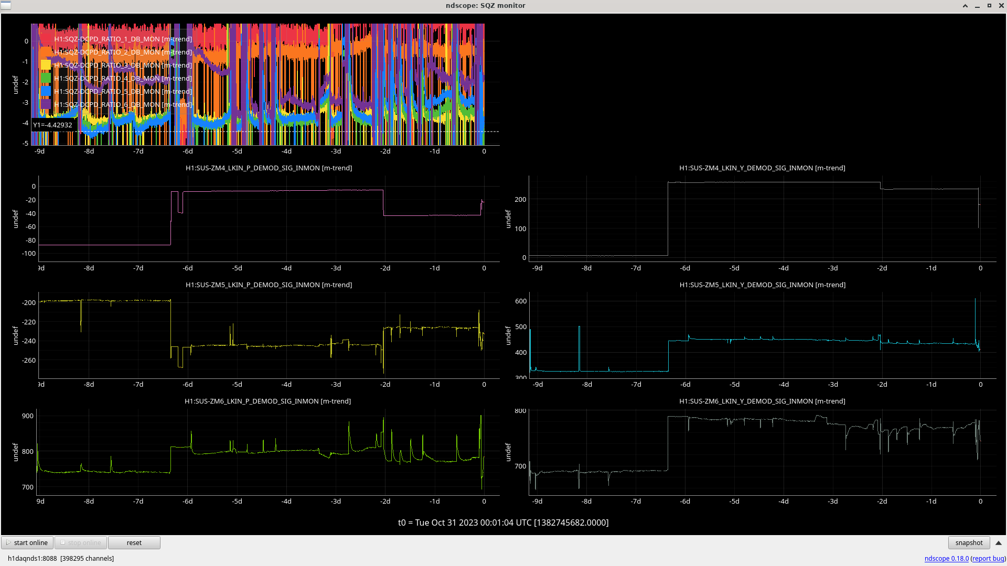Click the start online button
This screenshot has height=566, width=1007.
[x=27, y=542]
